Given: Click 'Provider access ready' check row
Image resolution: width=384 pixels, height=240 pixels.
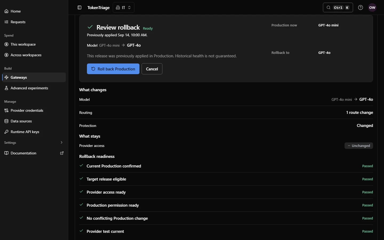Looking at the screenshot, I should pyautogui.click(x=226, y=192).
